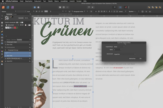Select the red swatch in document palette
Screen dimensions: 163x108
click(15, 28)
